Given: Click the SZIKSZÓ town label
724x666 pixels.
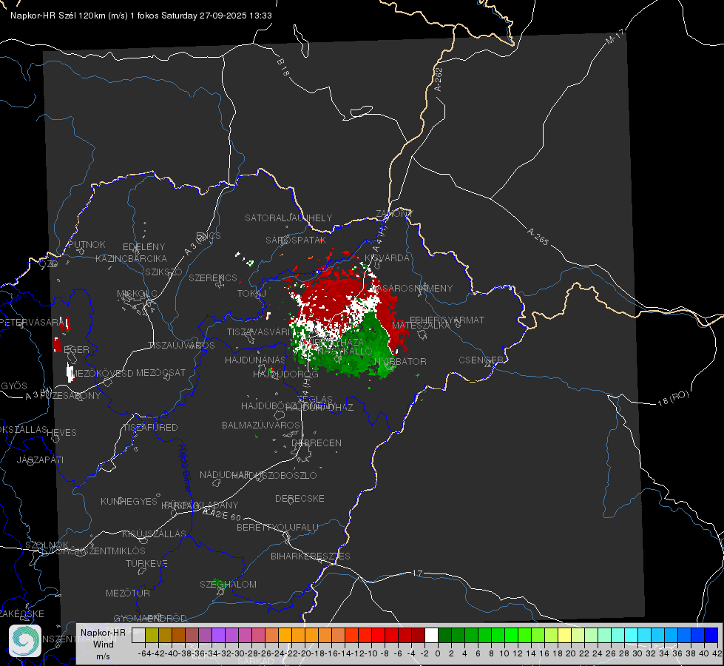Looking at the screenshot, I should (x=164, y=272).
